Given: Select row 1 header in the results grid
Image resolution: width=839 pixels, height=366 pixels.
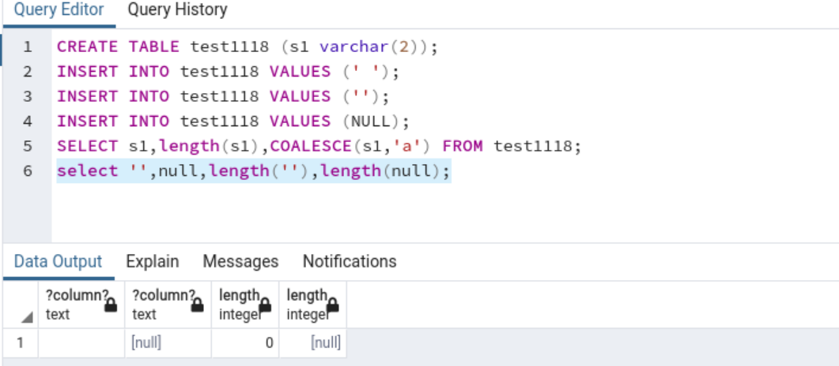Looking at the screenshot, I should pyautogui.click(x=21, y=343).
